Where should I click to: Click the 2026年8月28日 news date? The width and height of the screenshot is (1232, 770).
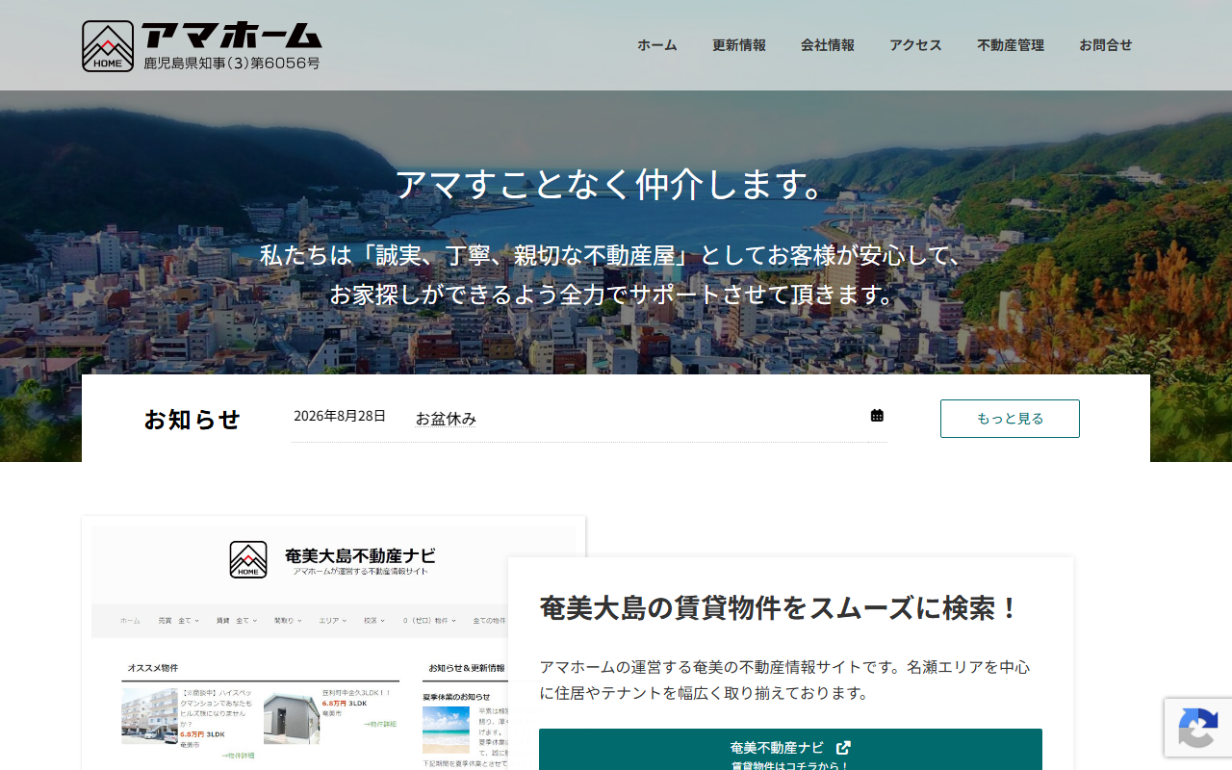pos(340,416)
